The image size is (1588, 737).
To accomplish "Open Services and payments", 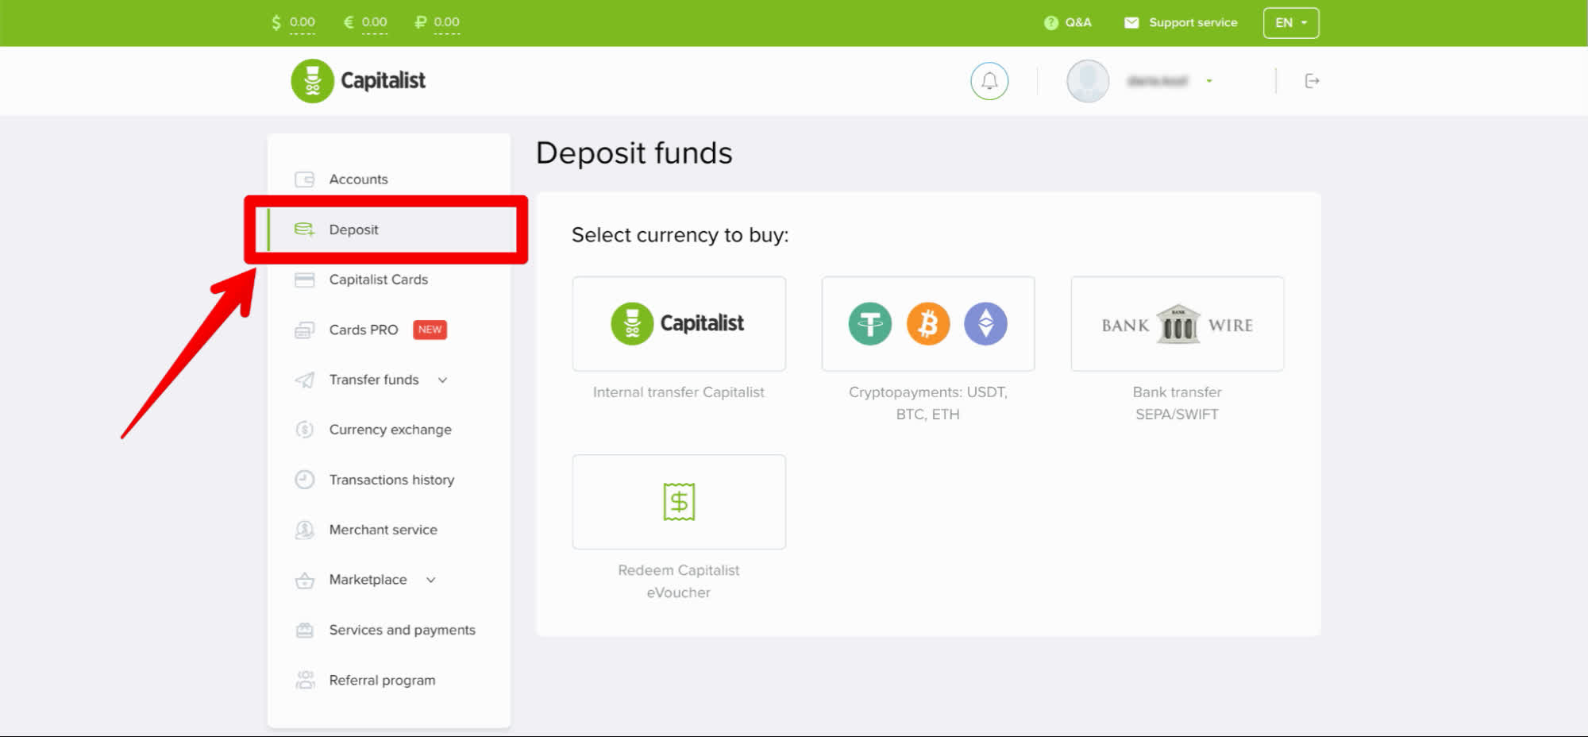I will [389, 630].
